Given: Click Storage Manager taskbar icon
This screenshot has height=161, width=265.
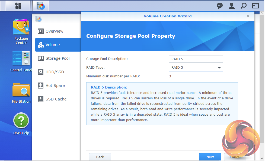Looking at the screenshot, I should (x=41, y=6).
